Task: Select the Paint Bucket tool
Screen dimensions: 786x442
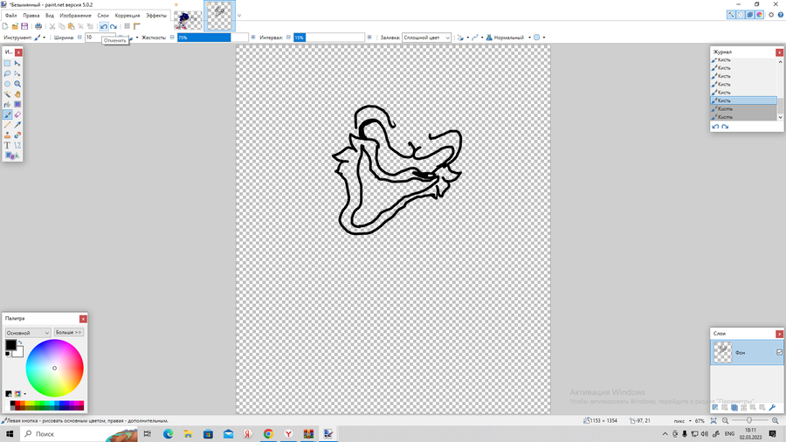Action: [7, 104]
